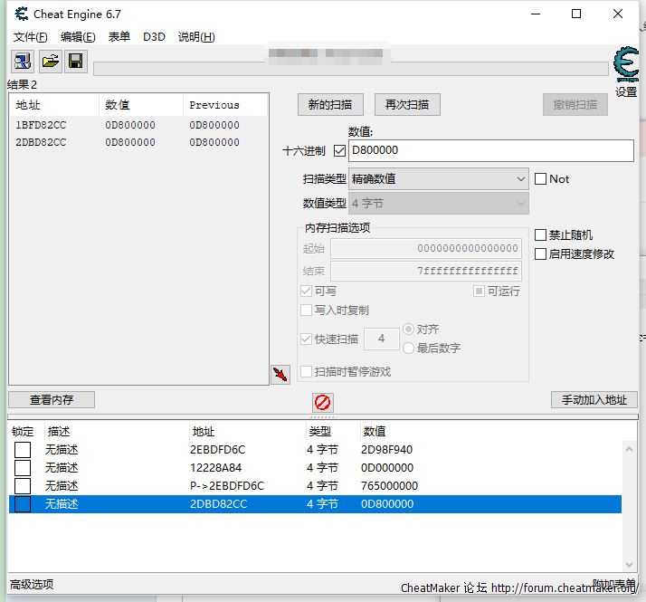Enable the Not checkbox
This screenshot has height=602, width=646.
541,179
